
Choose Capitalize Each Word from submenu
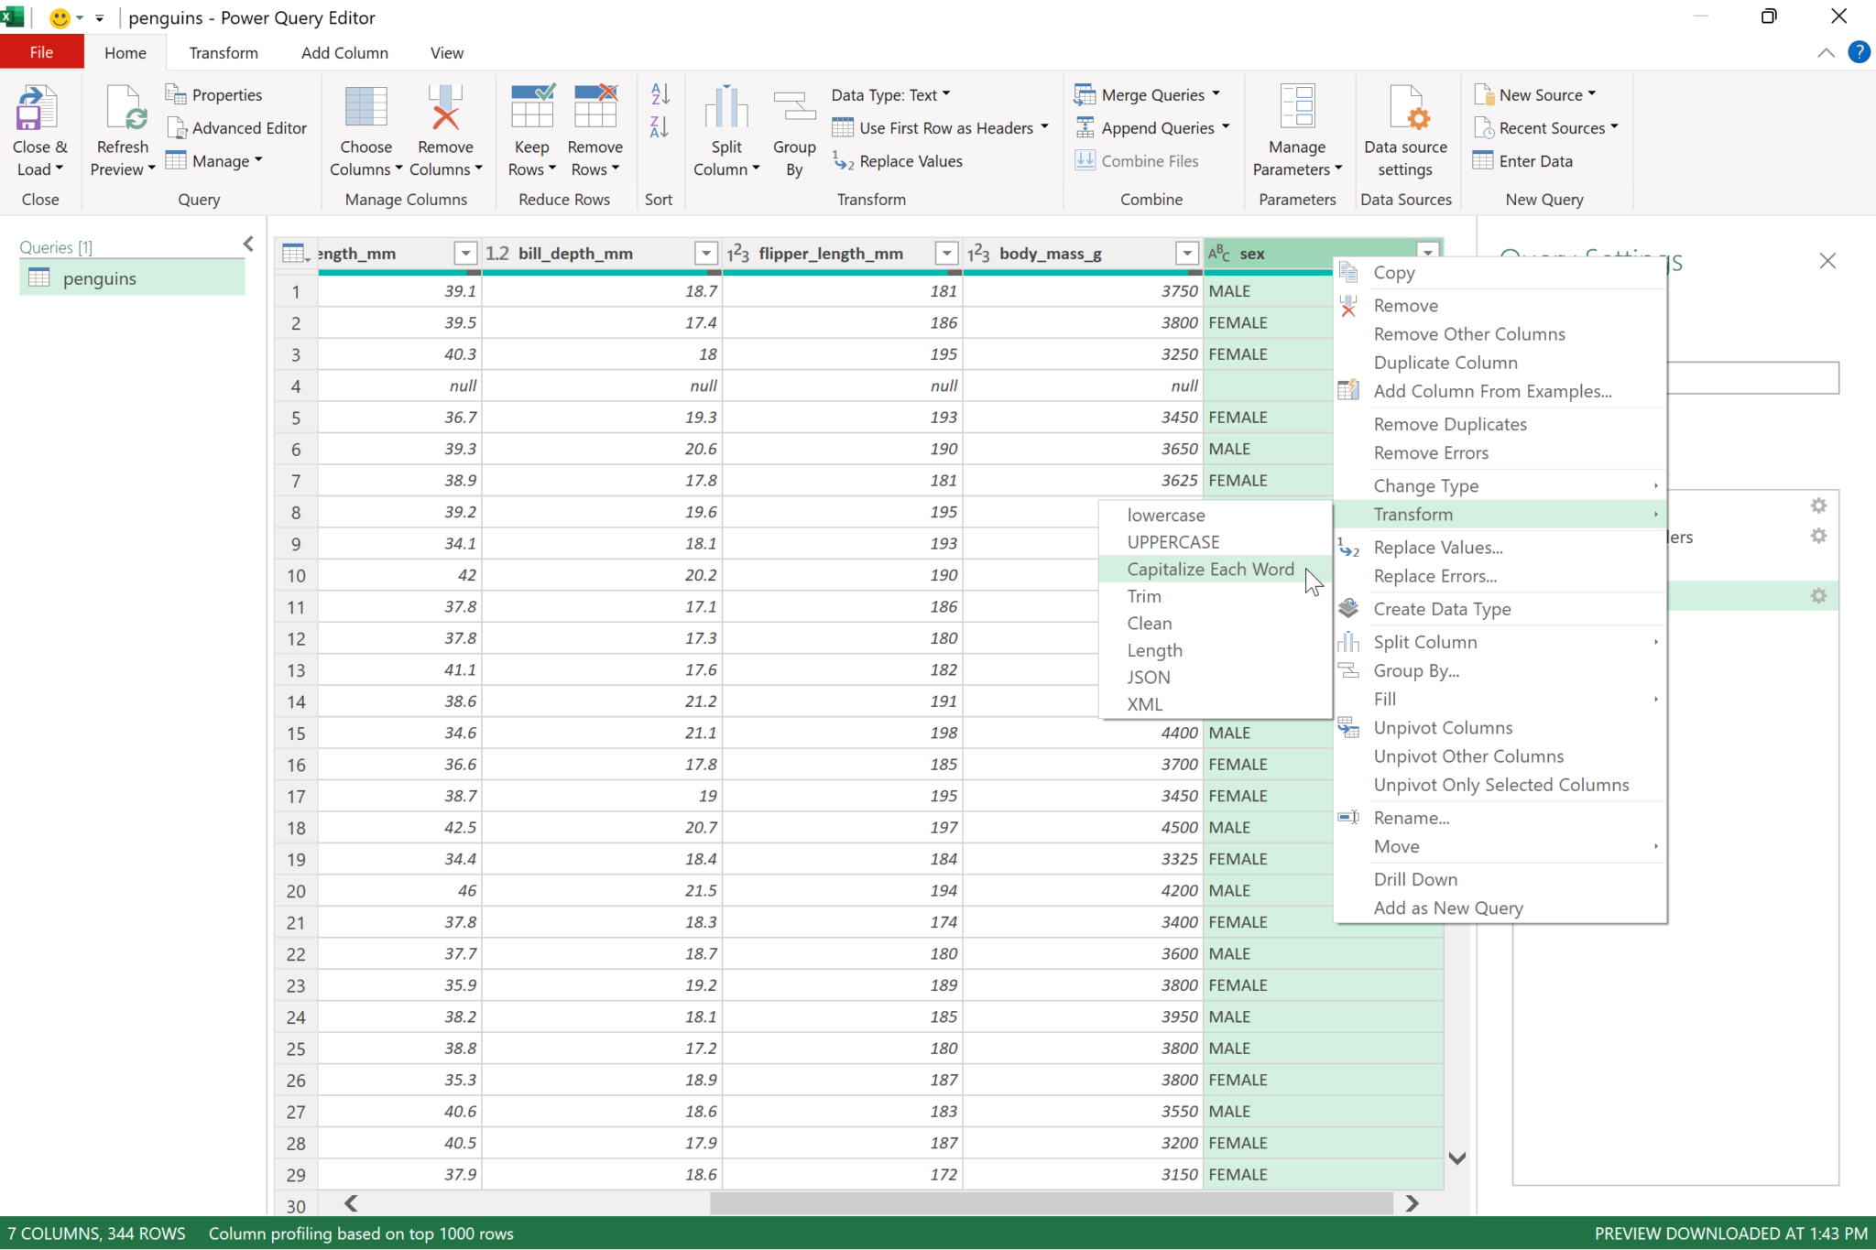(1209, 570)
